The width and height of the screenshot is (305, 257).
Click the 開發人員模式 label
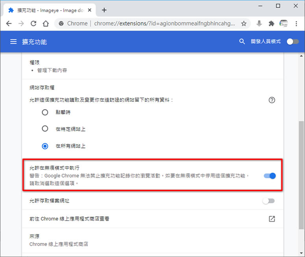tap(266, 41)
